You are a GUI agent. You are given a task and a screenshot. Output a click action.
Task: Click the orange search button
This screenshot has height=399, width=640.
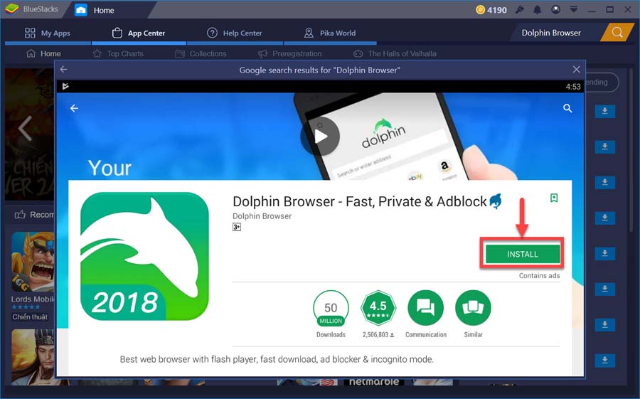click(617, 33)
